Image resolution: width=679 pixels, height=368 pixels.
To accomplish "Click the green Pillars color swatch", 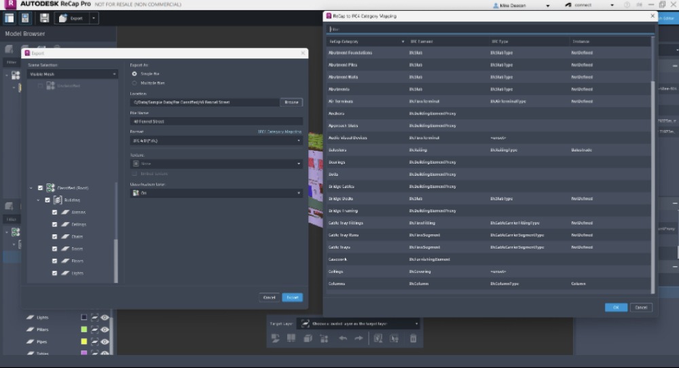I will 84,329.
